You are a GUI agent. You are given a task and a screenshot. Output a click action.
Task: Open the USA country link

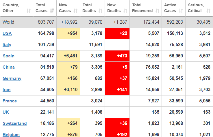7,33
